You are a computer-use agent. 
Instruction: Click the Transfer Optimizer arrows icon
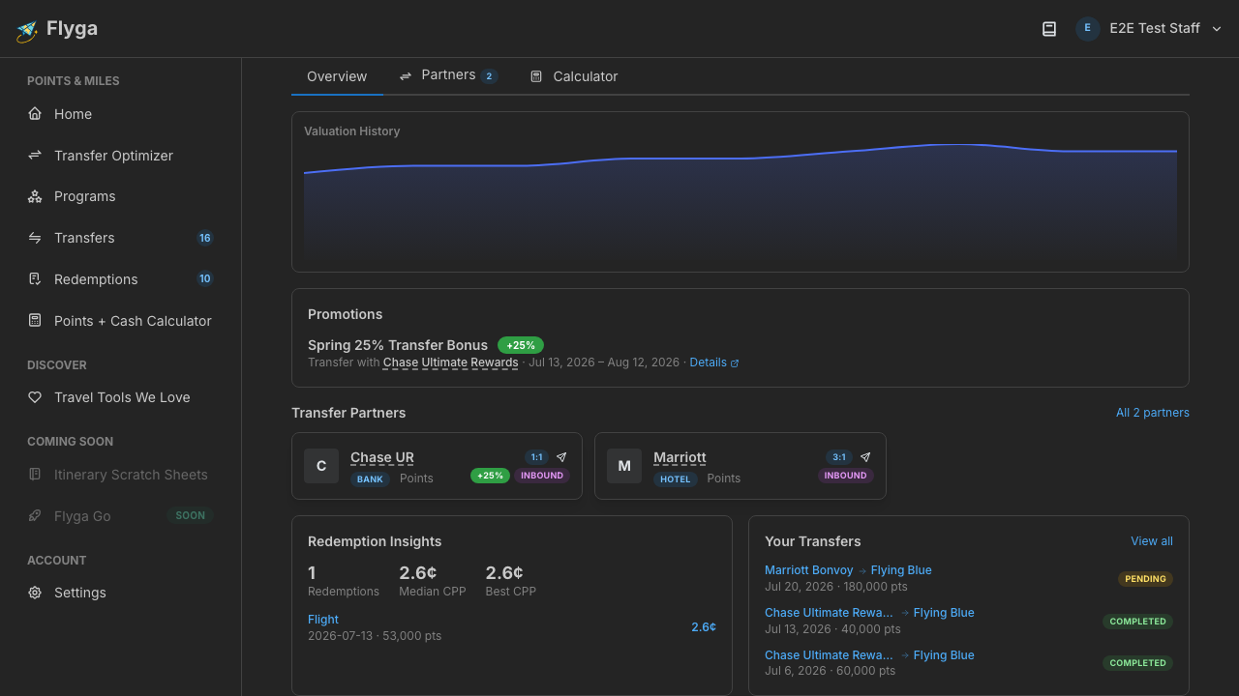point(35,155)
